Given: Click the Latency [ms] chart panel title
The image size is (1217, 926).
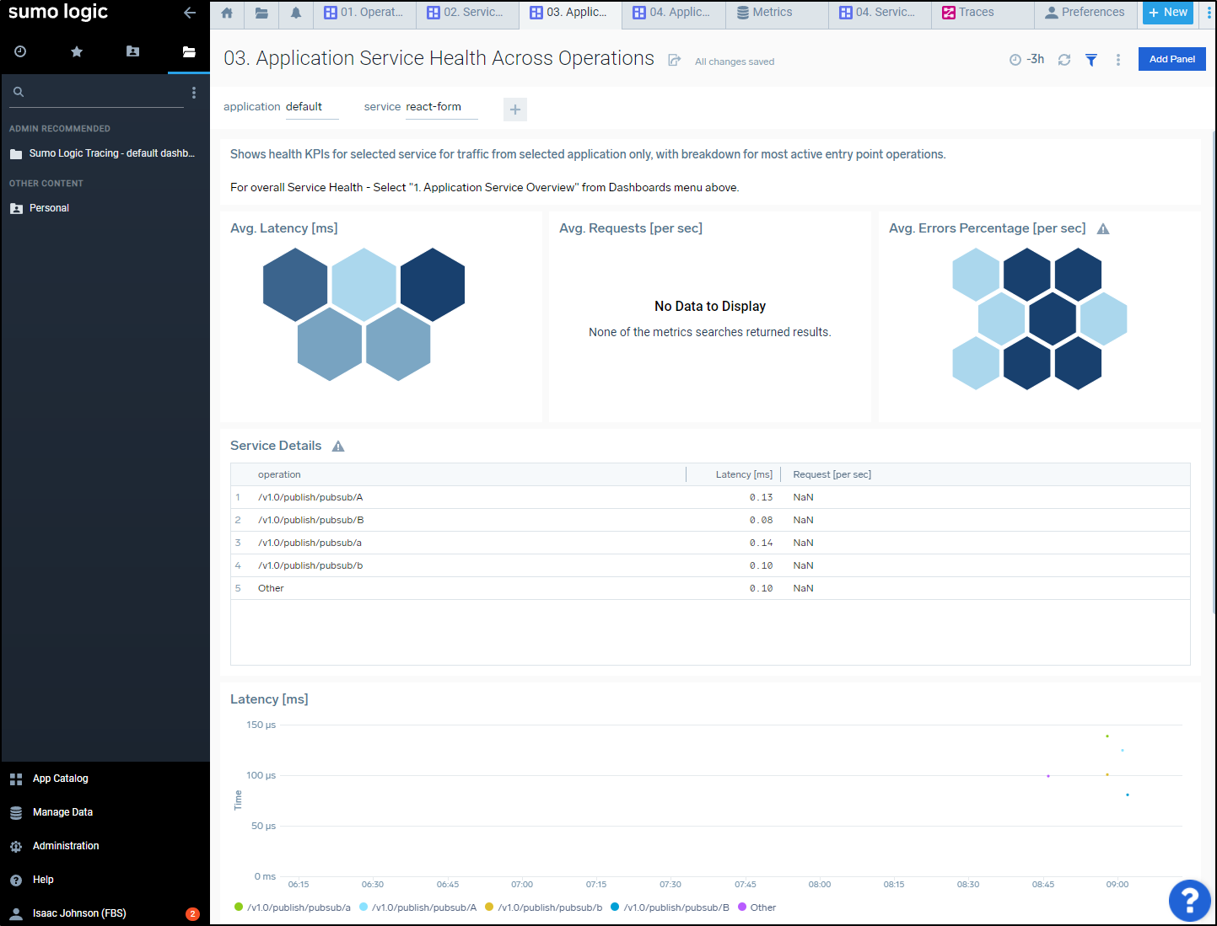Looking at the screenshot, I should coord(269,699).
